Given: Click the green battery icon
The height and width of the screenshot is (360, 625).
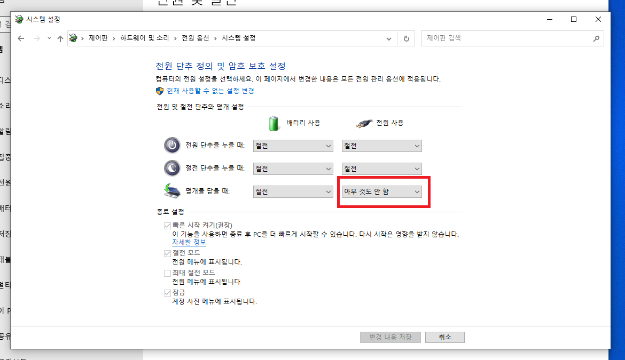Looking at the screenshot, I should [x=274, y=123].
